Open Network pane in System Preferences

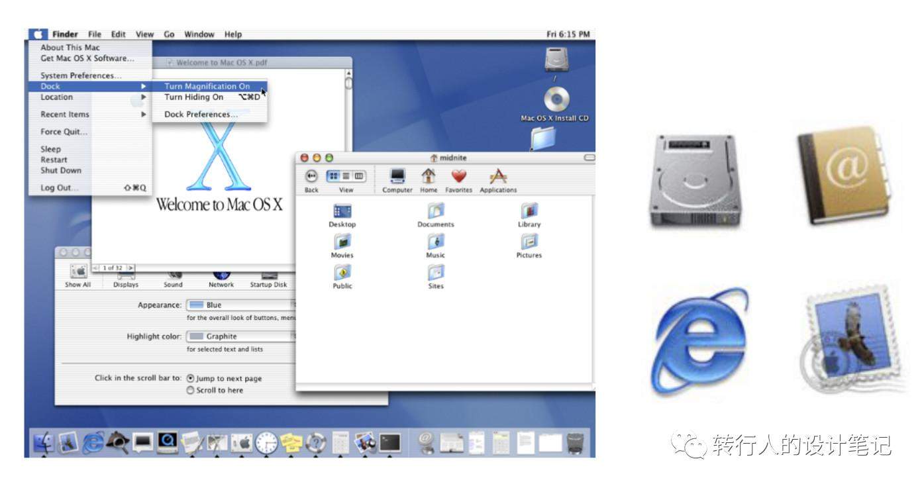pyautogui.click(x=221, y=279)
